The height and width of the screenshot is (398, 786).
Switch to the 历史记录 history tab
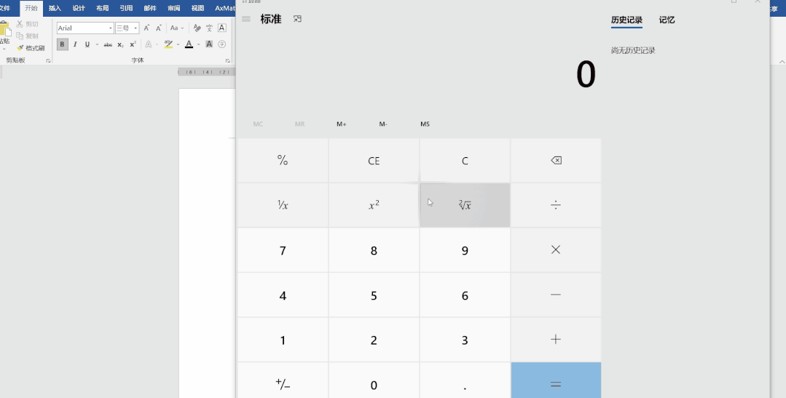(x=626, y=20)
